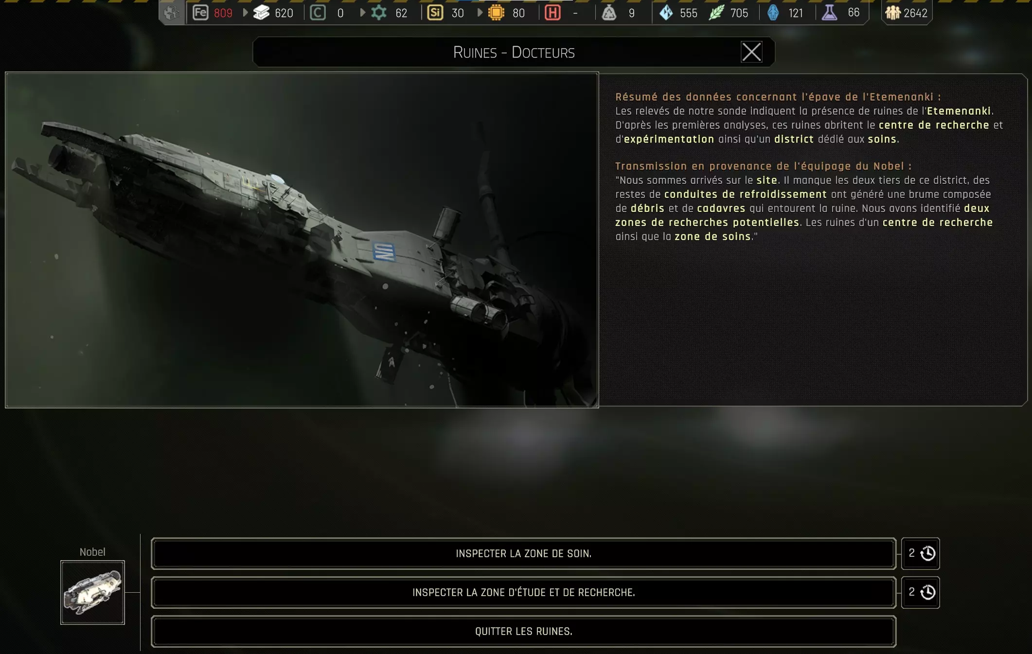Click the Fe iron resource icon
Image resolution: width=1032 pixels, height=654 pixels.
click(x=200, y=13)
